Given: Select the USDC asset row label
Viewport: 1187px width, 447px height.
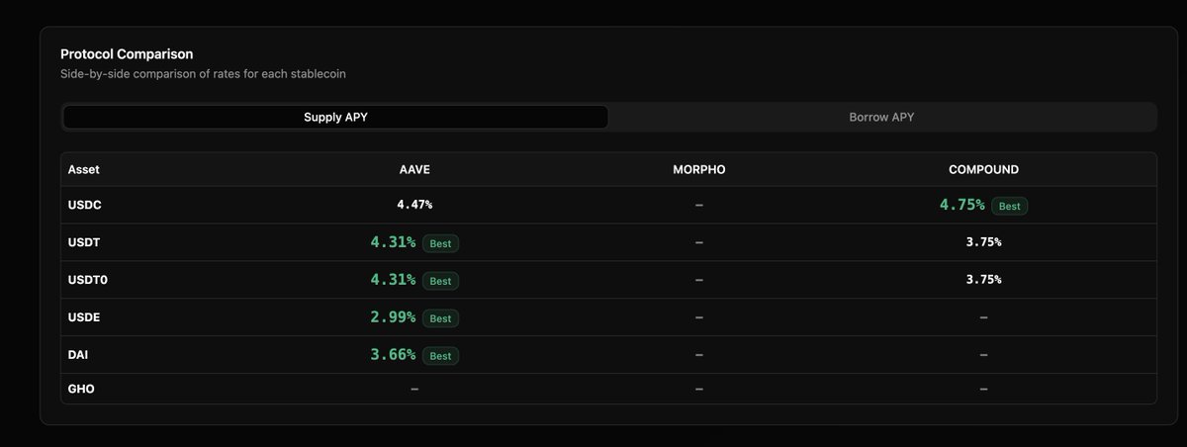Looking at the screenshot, I should point(84,206).
